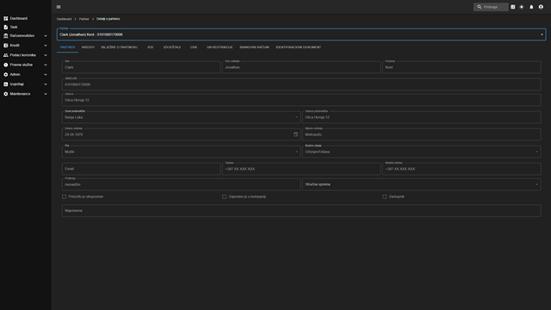Click the Računovodstvo bank icon

pyautogui.click(x=6, y=36)
